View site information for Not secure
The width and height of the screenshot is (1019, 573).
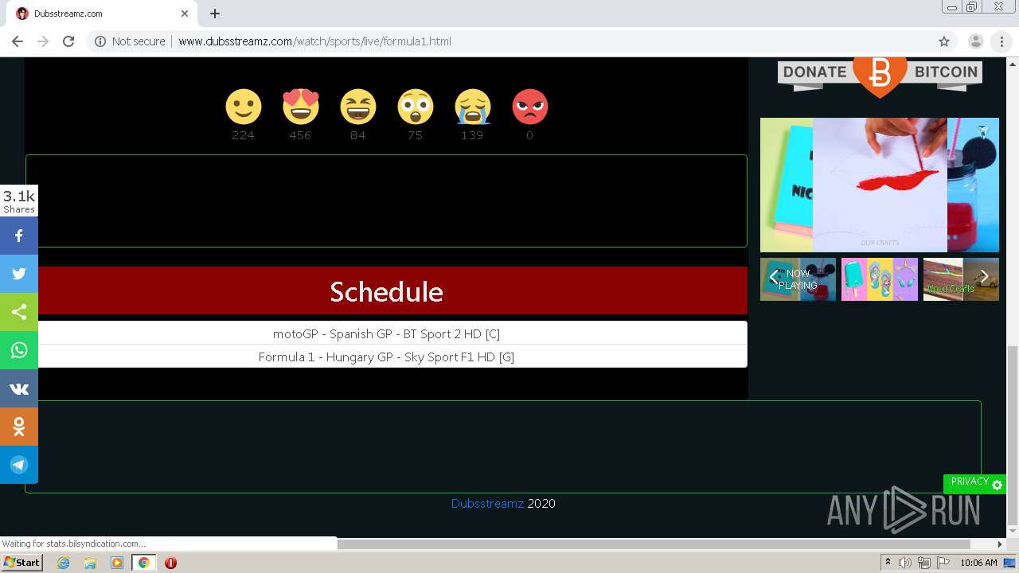click(130, 41)
